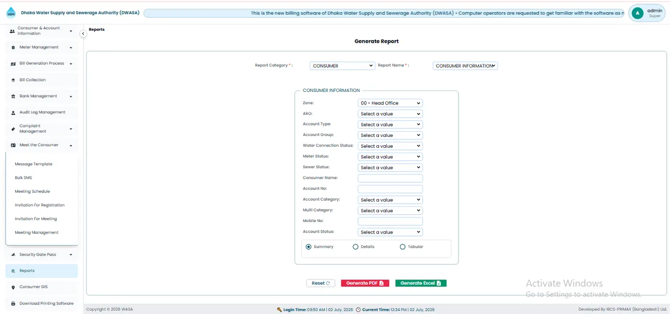Click the key icon beside Login Time
This screenshot has width=670, height=314.
pos(280,310)
